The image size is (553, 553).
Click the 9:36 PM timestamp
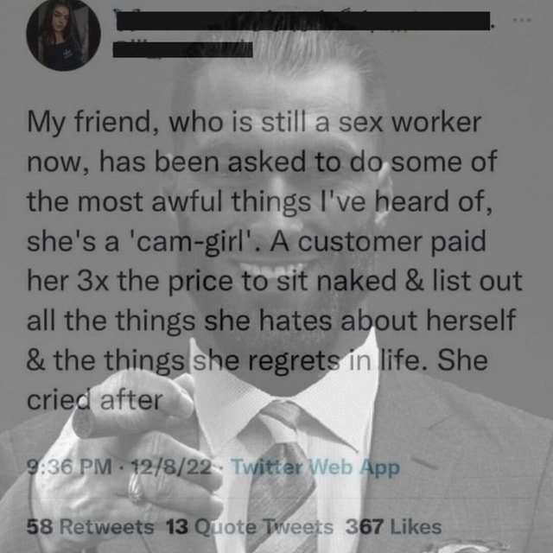click(x=69, y=467)
